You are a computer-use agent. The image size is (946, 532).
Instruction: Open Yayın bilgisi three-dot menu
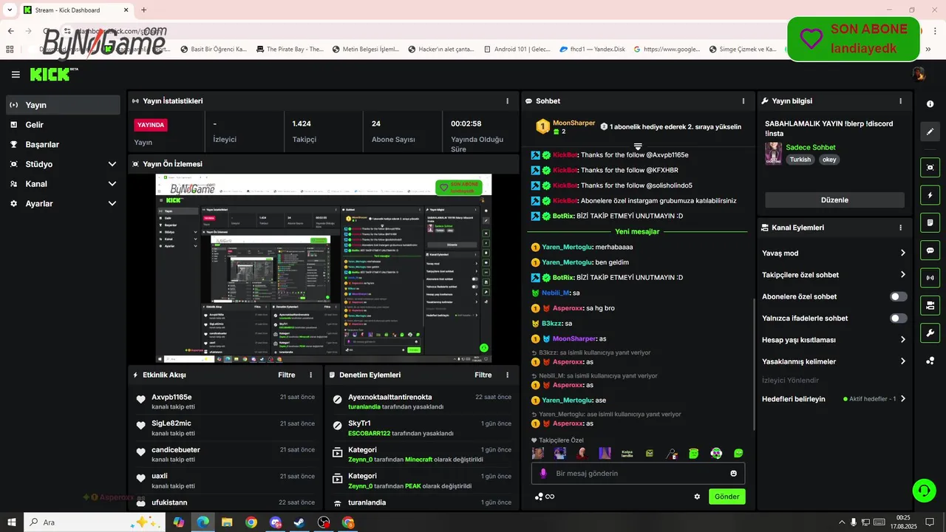click(900, 101)
